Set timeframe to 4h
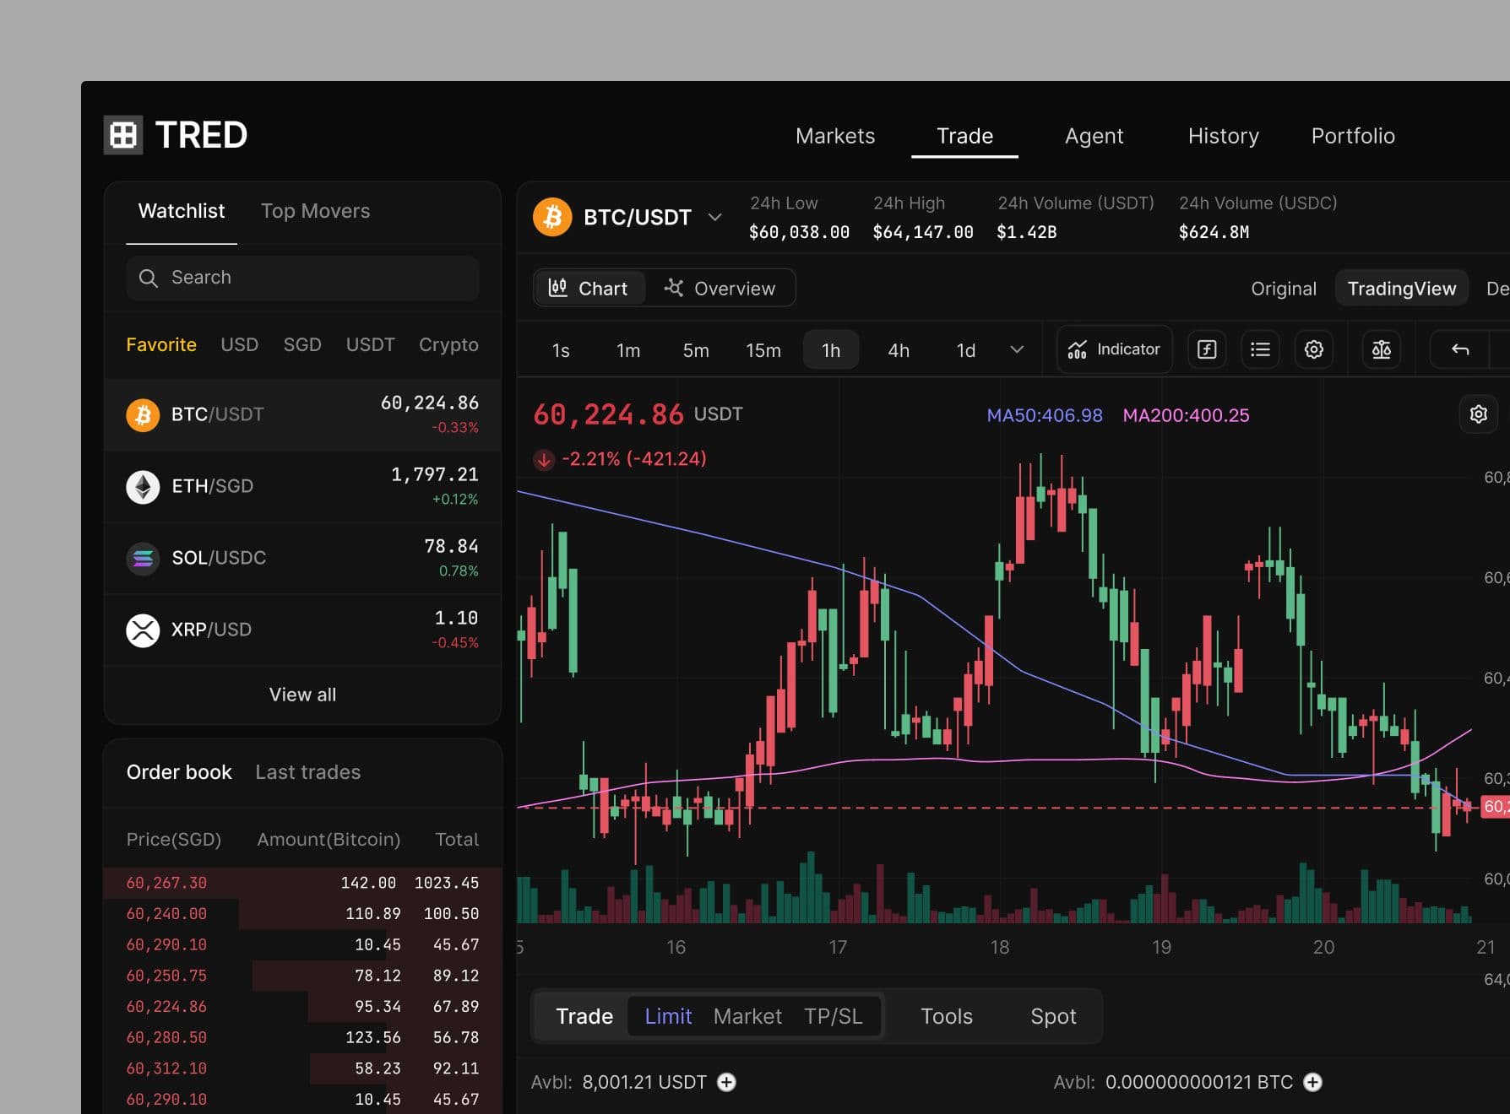The image size is (1510, 1114). click(x=899, y=350)
